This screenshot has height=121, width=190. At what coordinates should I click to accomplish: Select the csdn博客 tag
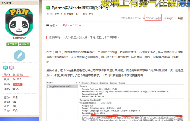(69, 14)
